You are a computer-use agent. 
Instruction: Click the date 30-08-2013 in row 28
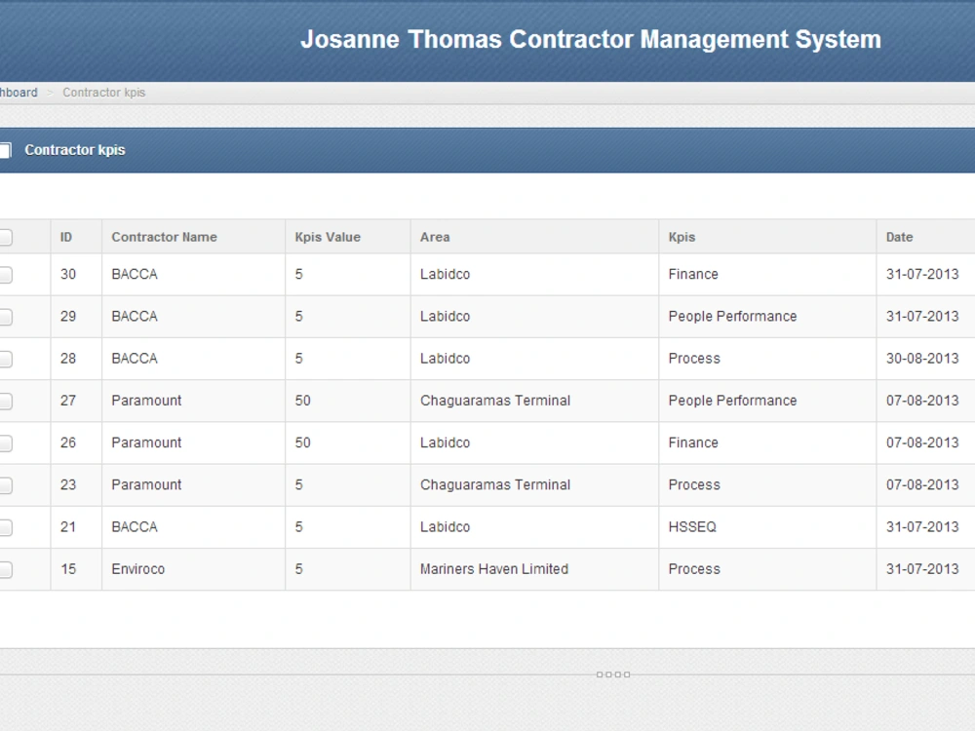[x=922, y=359]
